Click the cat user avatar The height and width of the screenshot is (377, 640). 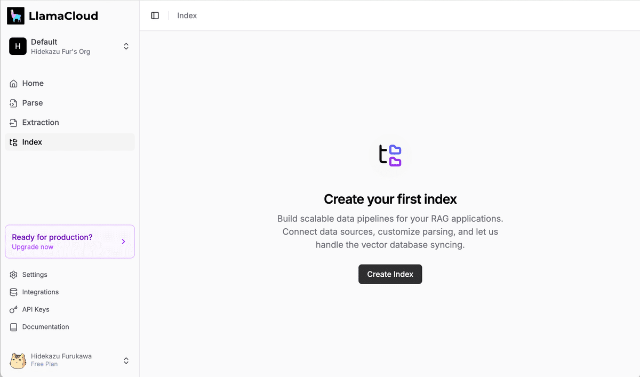click(18, 360)
